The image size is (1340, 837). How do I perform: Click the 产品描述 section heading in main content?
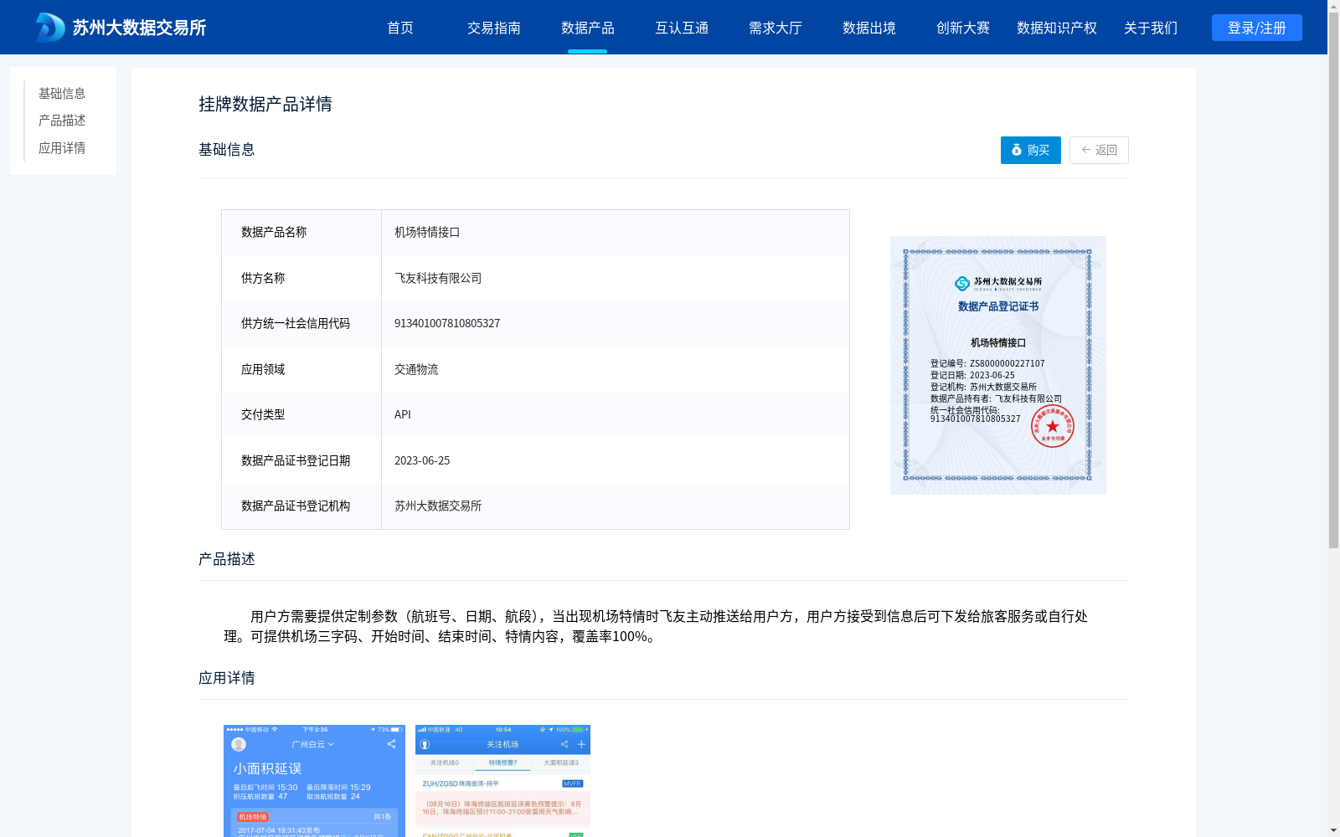point(227,559)
